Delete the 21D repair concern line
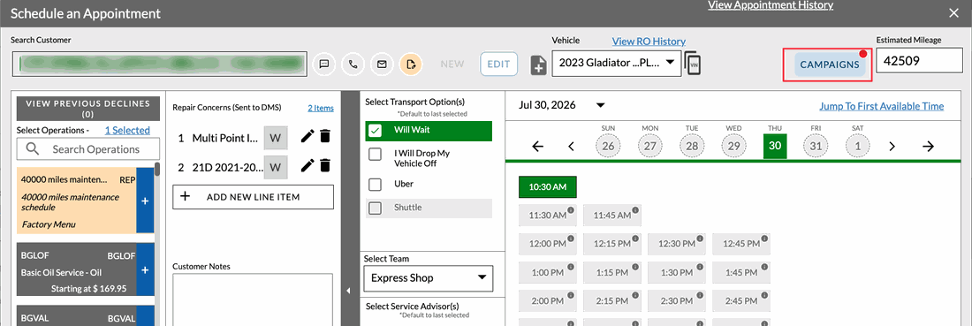This screenshot has height=326, width=972. [x=325, y=165]
